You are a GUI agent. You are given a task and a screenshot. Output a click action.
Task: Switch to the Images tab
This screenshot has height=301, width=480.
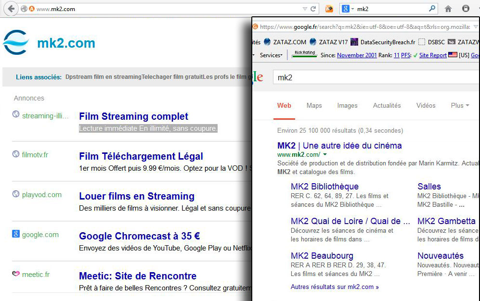[x=347, y=105]
